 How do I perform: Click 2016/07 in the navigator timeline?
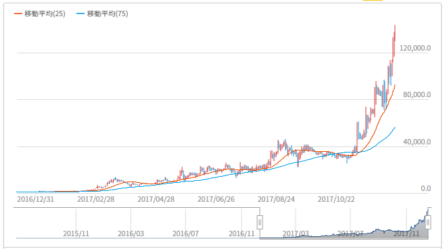pos(185,233)
